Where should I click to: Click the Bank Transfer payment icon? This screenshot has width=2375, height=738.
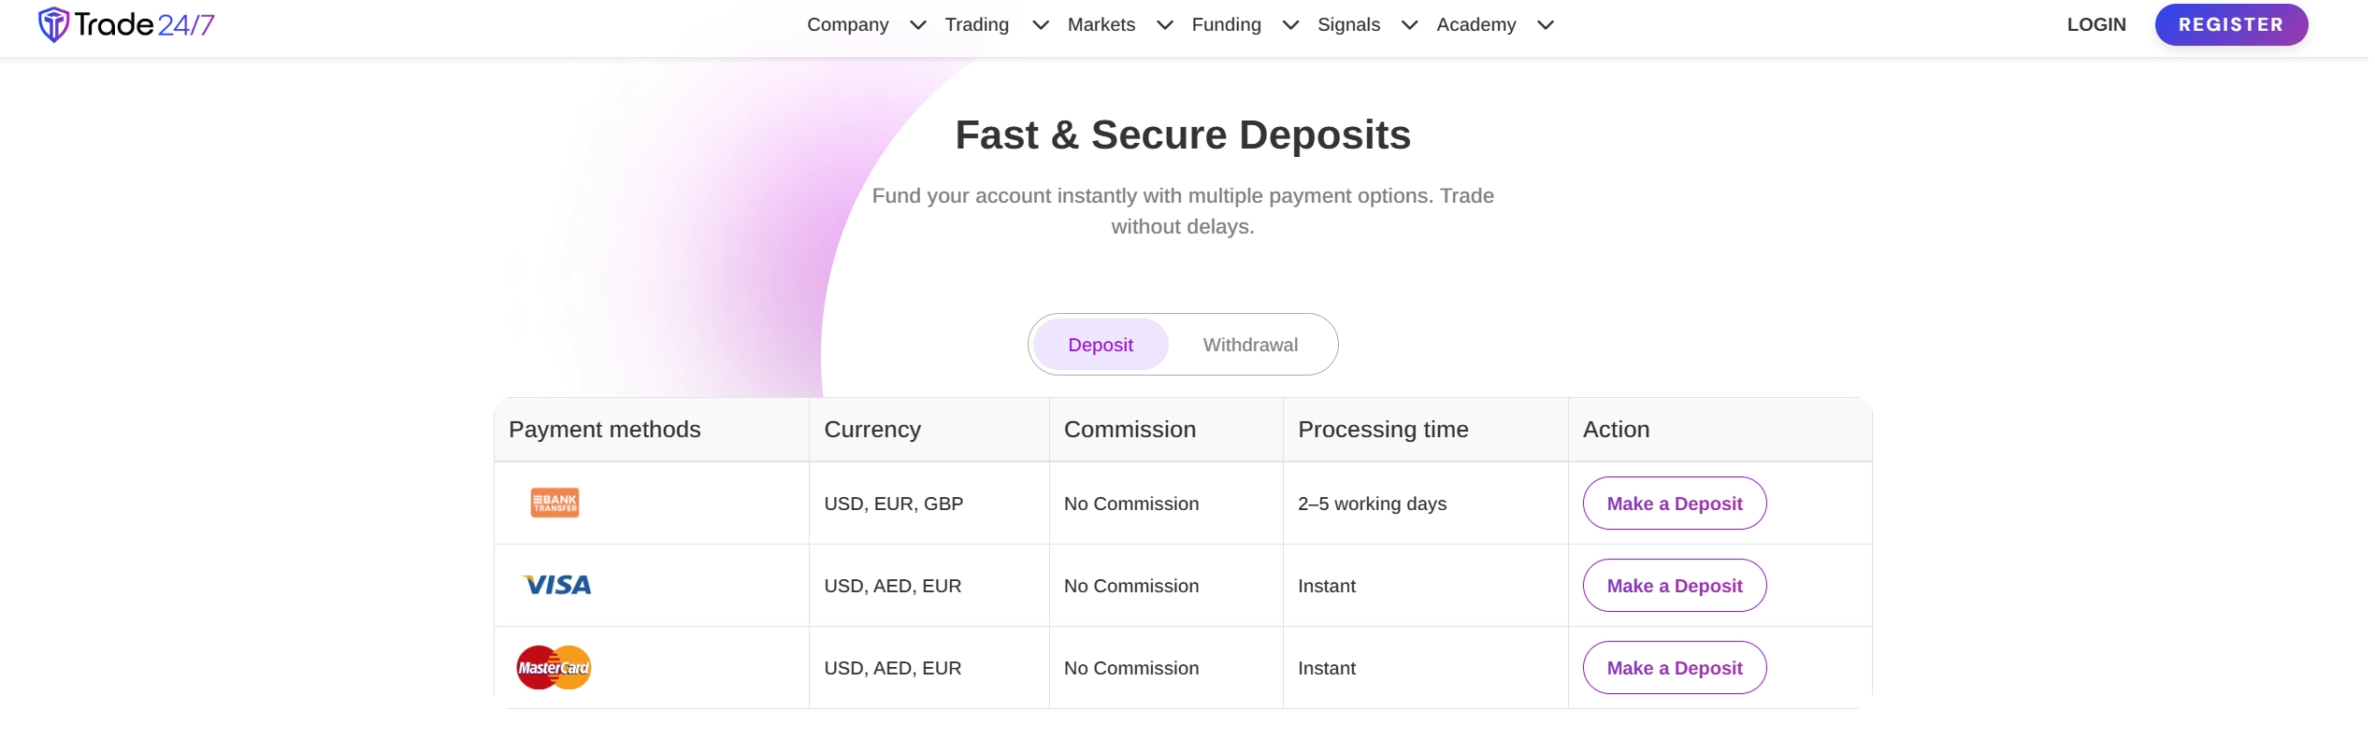[x=554, y=503]
